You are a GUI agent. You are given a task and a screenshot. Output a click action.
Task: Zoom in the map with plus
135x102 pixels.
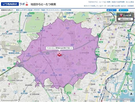pyautogui.click(x=131, y=81)
